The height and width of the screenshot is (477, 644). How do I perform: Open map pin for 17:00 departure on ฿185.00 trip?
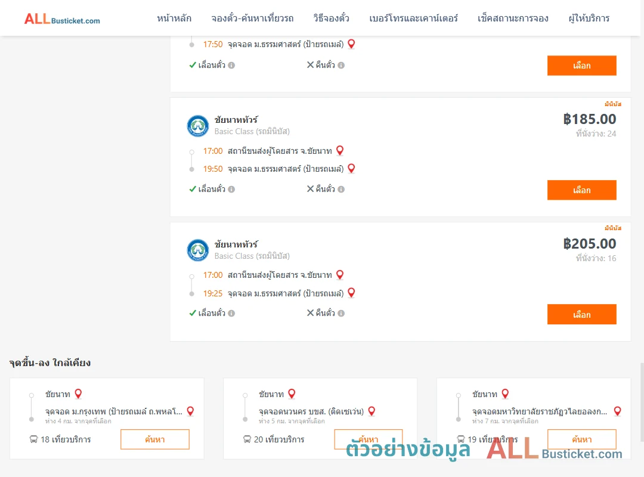(340, 151)
